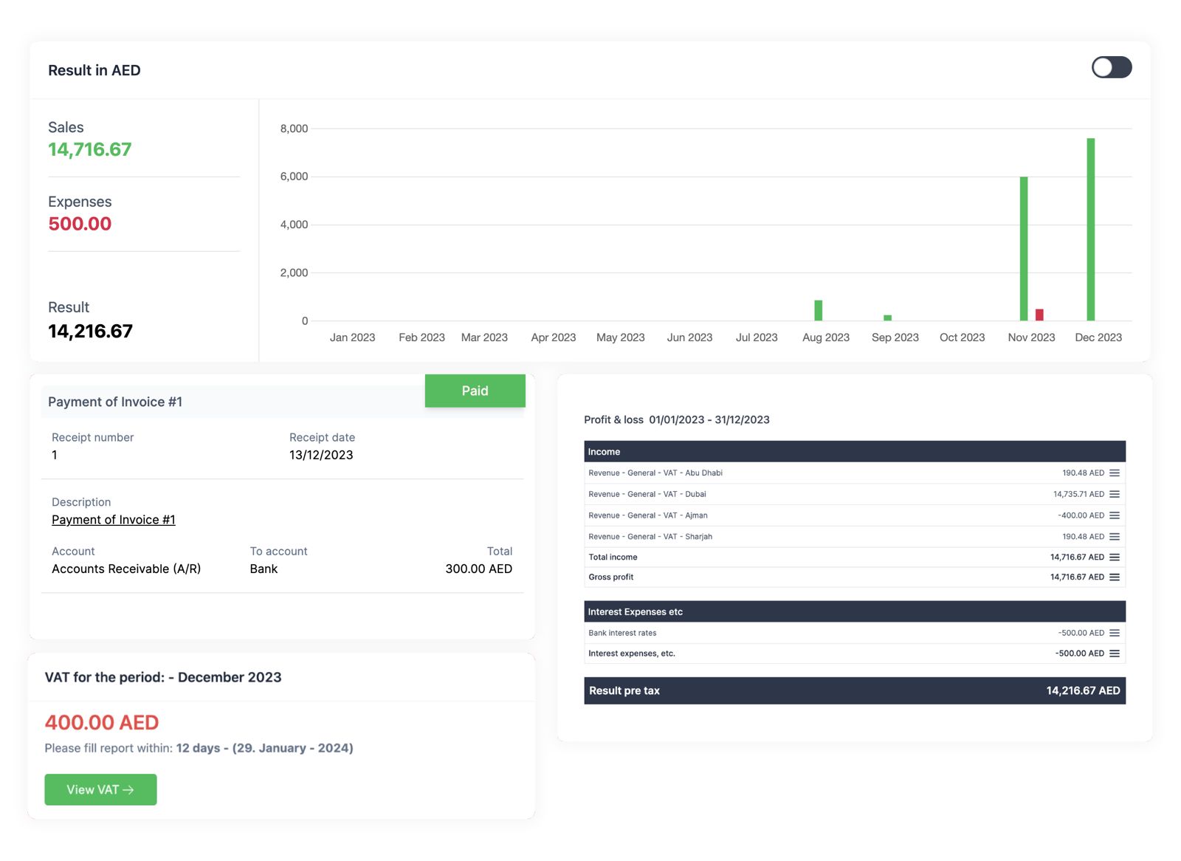The width and height of the screenshot is (1181, 861).
Task: Open menu icon for Sharjah revenue row
Action: click(x=1114, y=537)
